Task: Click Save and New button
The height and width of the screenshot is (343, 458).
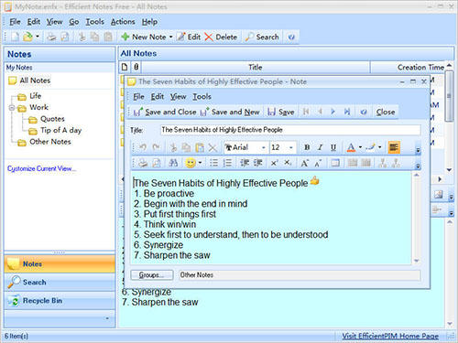Action: pyautogui.click(x=230, y=113)
